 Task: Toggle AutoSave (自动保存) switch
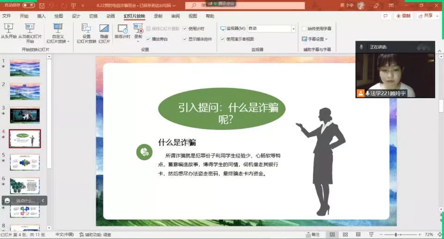28,6
